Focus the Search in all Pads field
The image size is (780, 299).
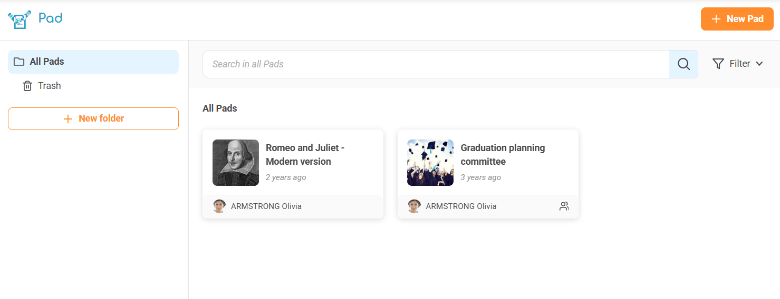pos(436,64)
